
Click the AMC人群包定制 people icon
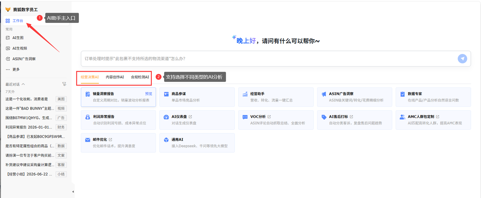click(402, 117)
